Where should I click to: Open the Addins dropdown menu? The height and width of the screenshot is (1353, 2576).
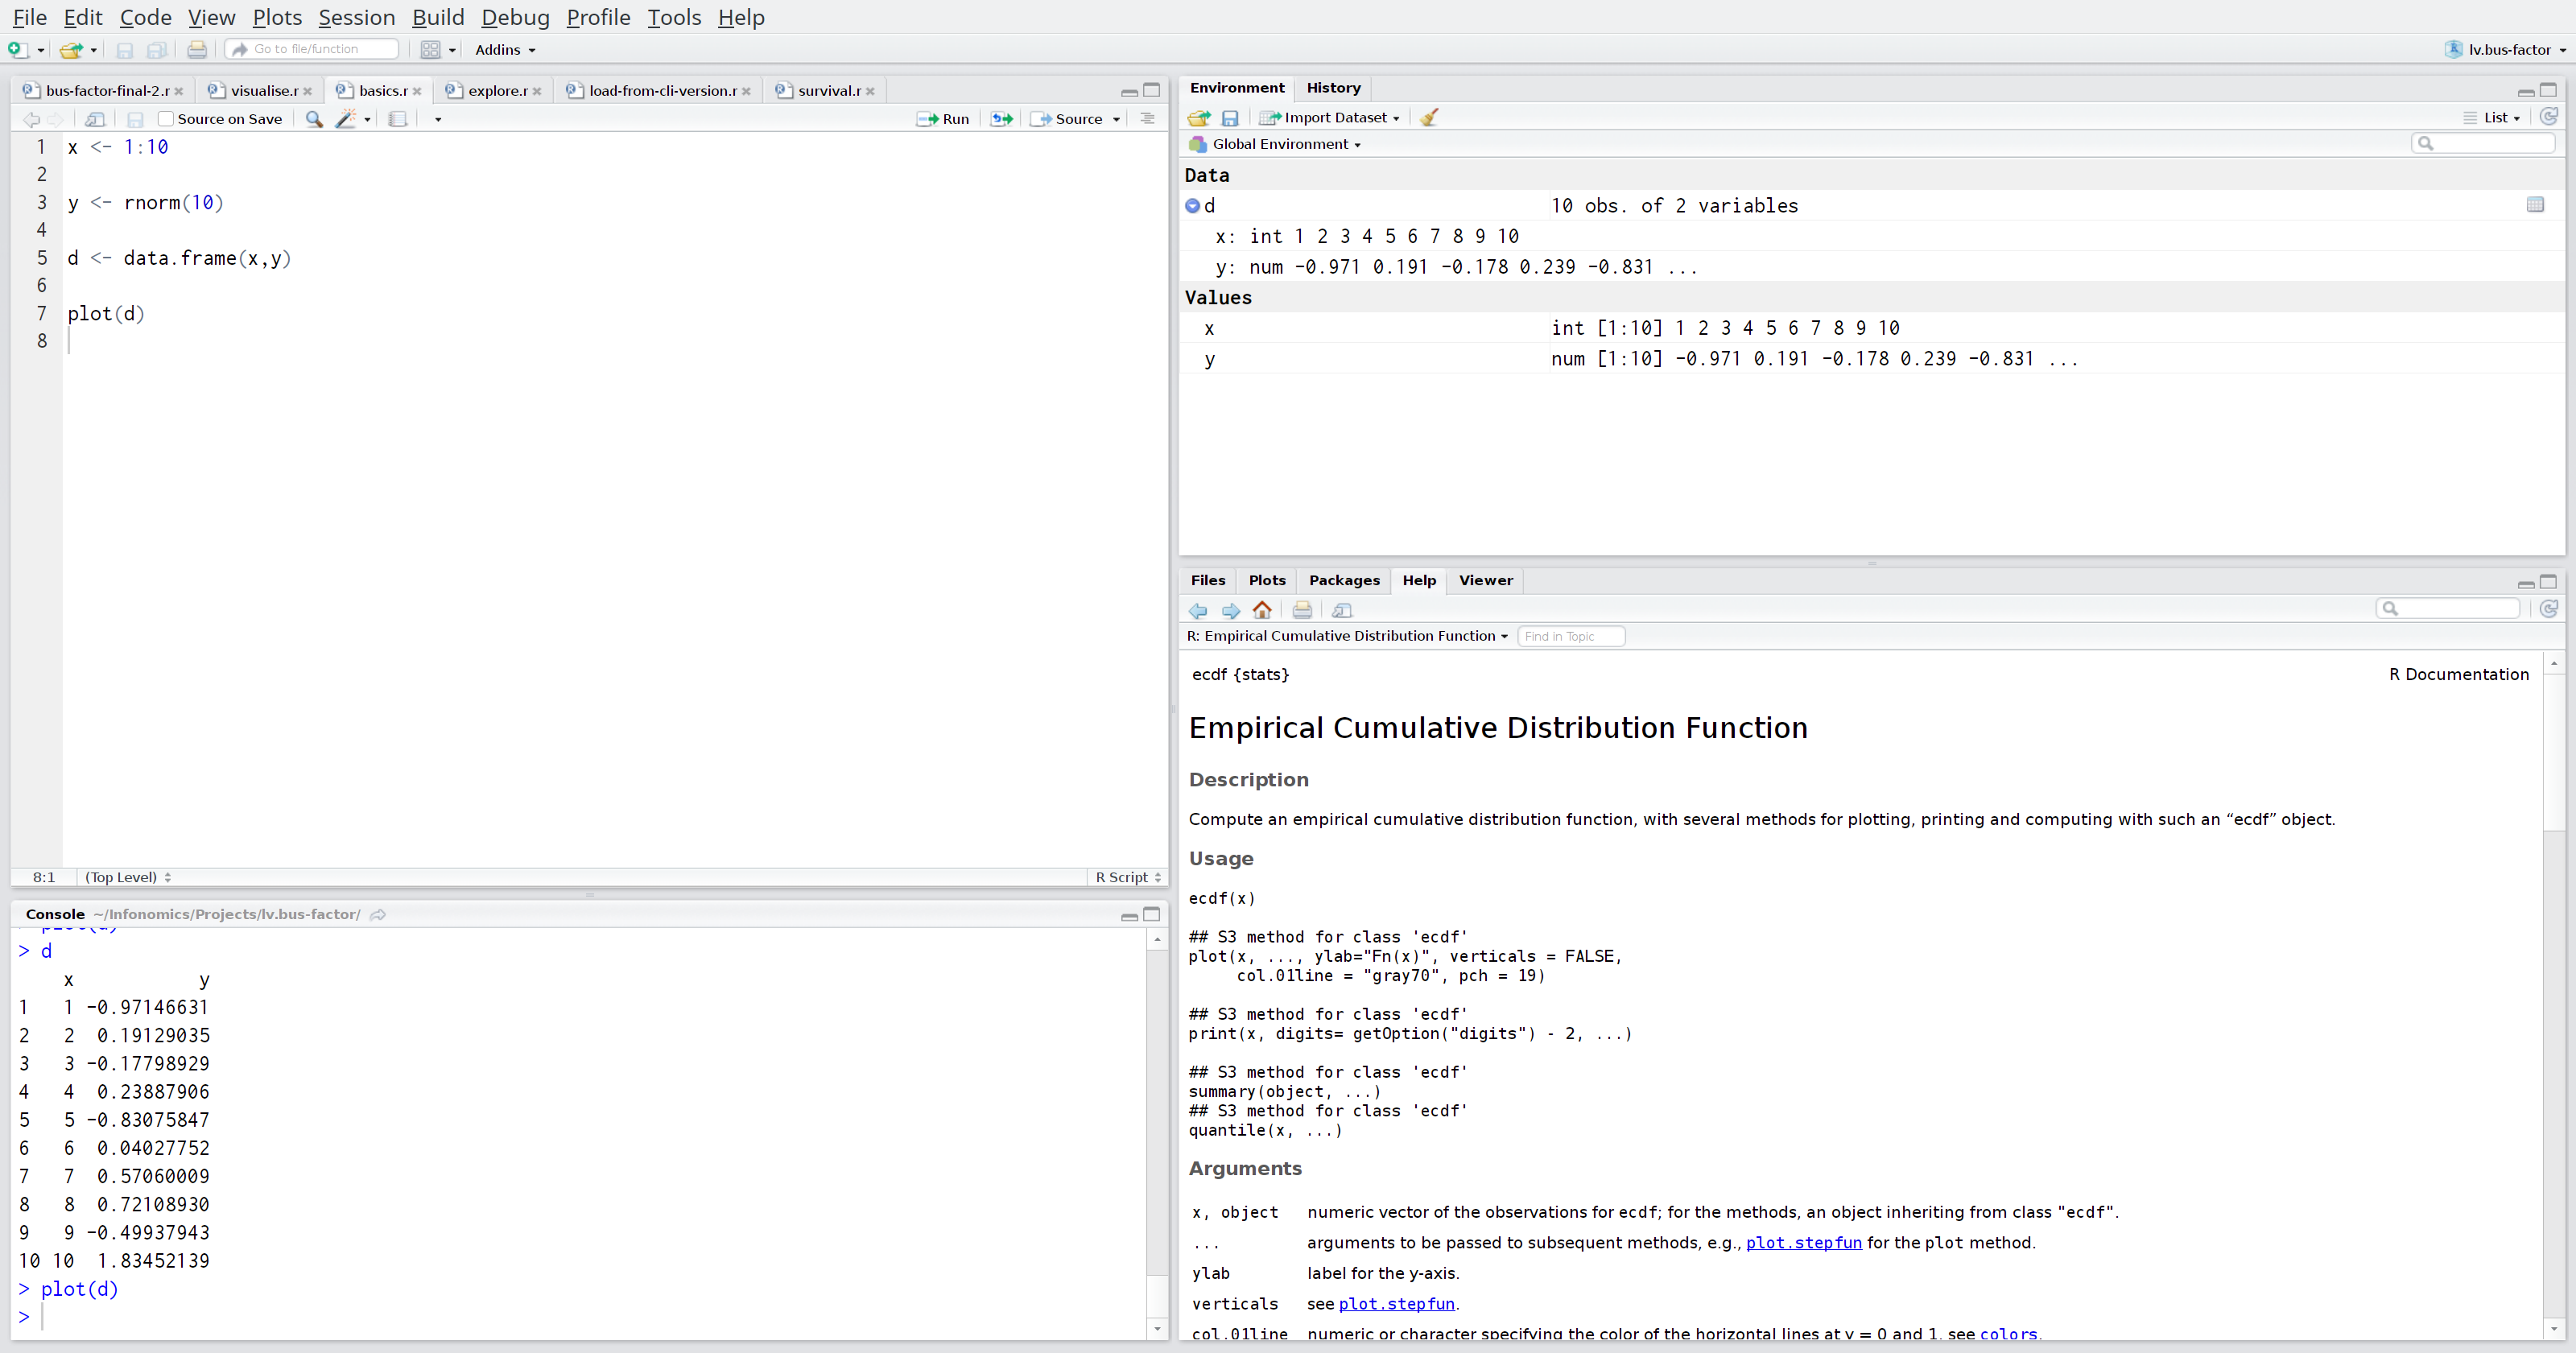tap(501, 49)
